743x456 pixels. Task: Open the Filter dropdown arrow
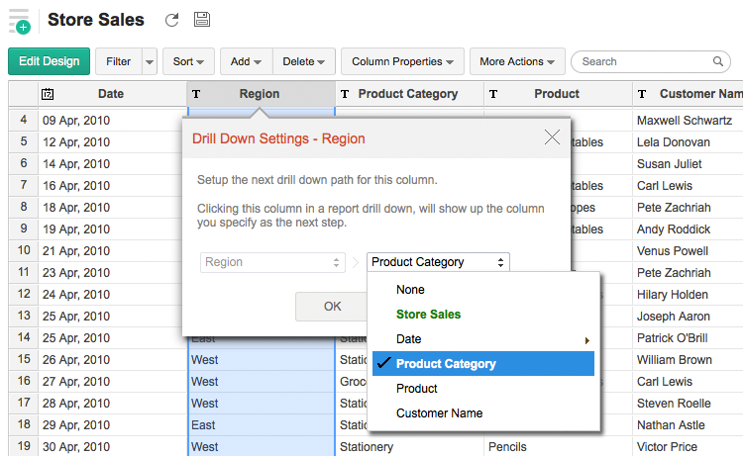tap(150, 61)
